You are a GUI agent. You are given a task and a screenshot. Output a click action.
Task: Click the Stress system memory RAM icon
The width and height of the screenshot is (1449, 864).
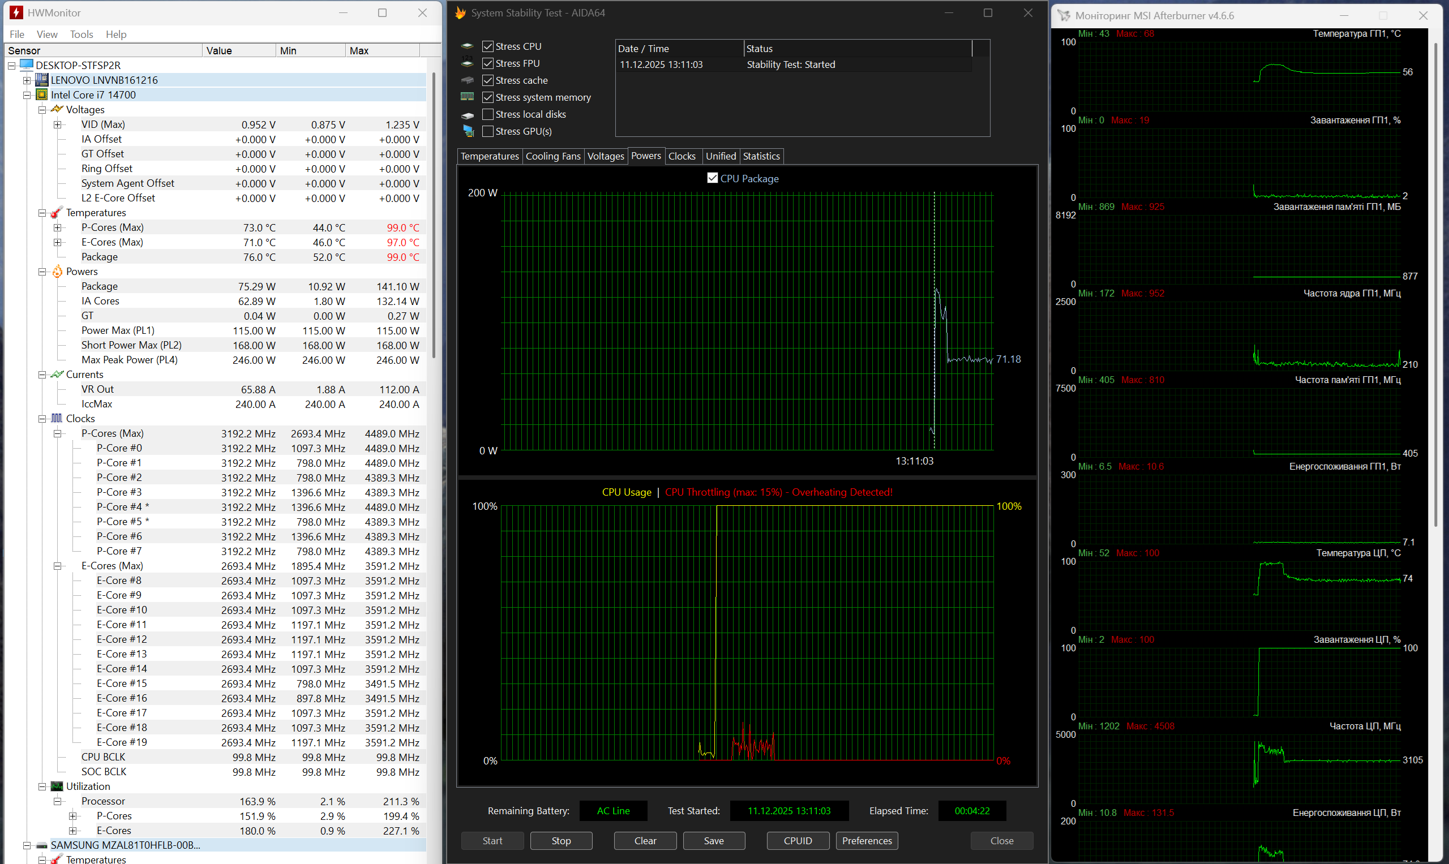click(x=467, y=97)
